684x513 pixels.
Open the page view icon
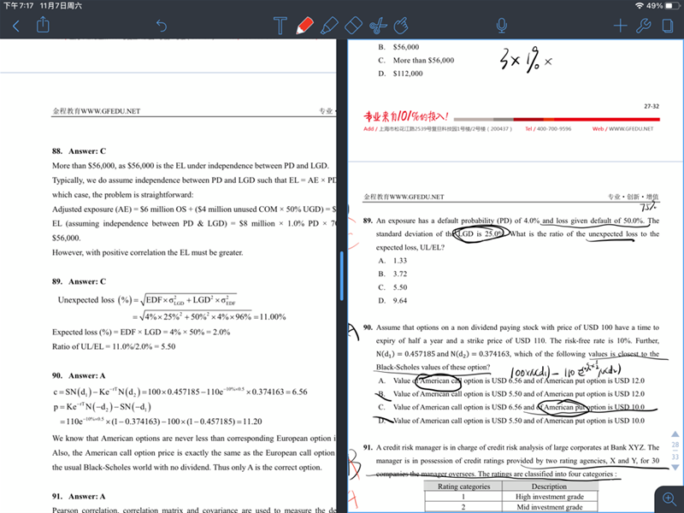[x=668, y=26]
